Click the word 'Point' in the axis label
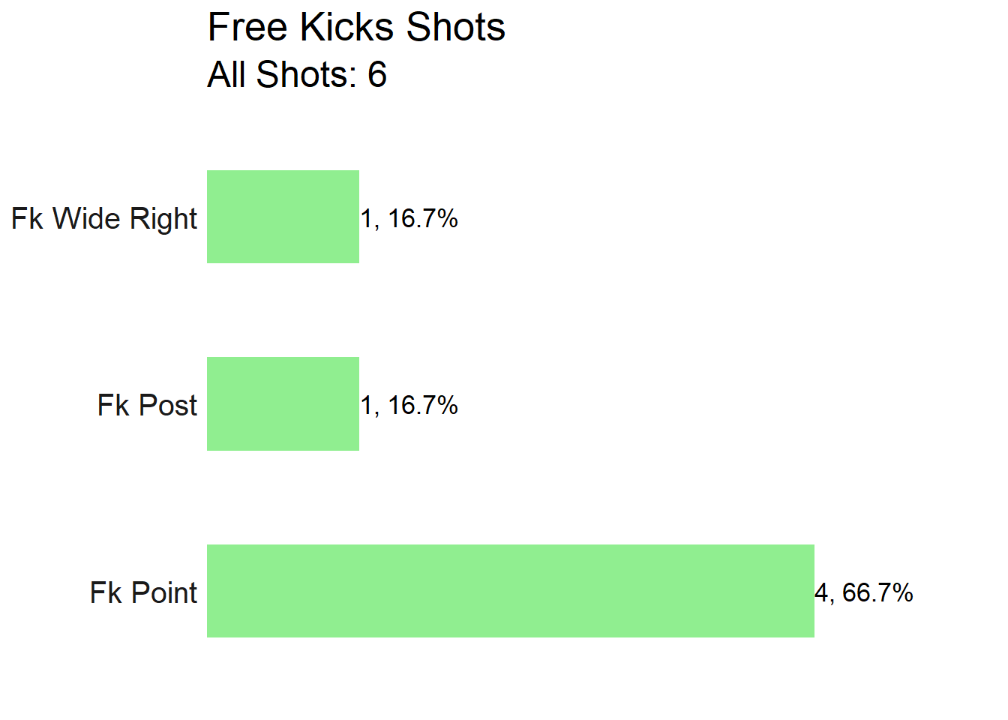1008x720 pixels. pos(164,592)
